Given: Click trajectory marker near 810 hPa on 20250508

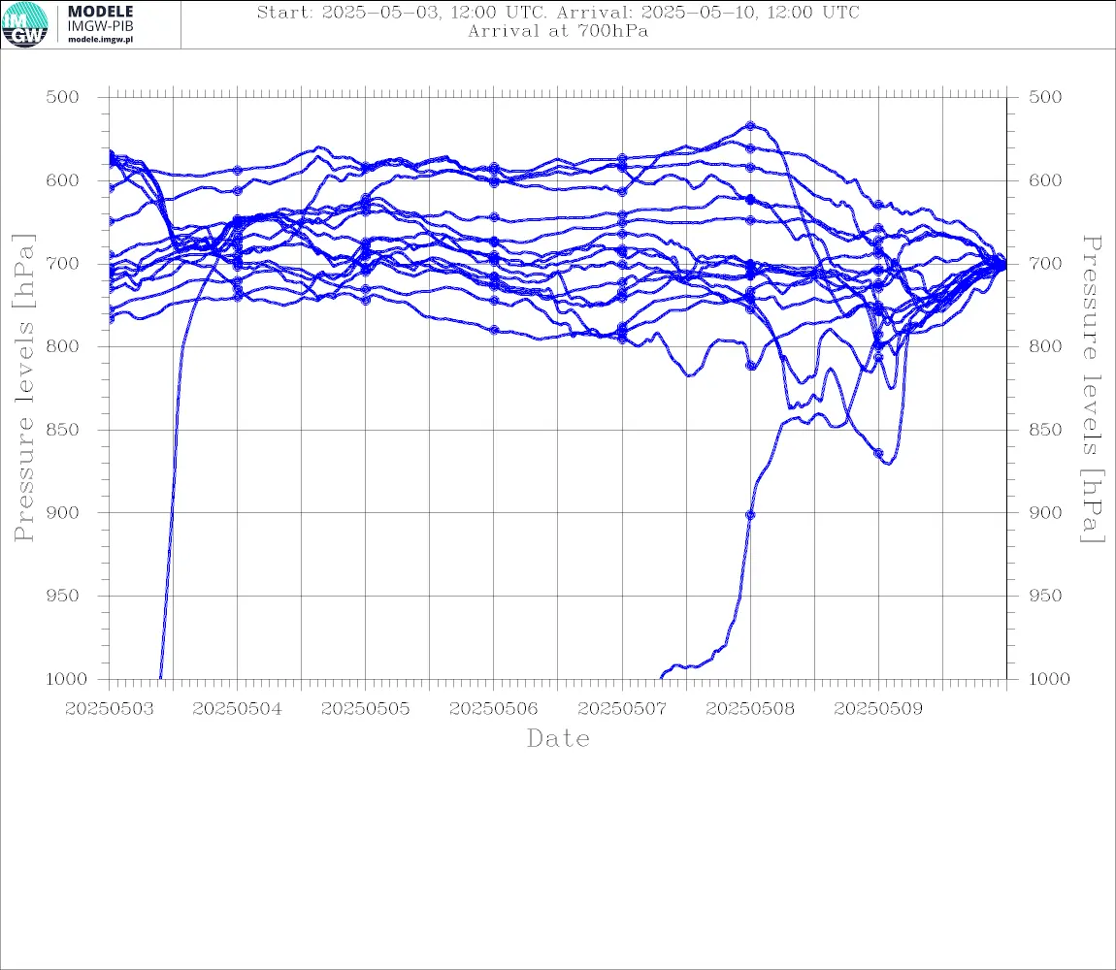Looking at the screenshot, I should click(750, 365).
